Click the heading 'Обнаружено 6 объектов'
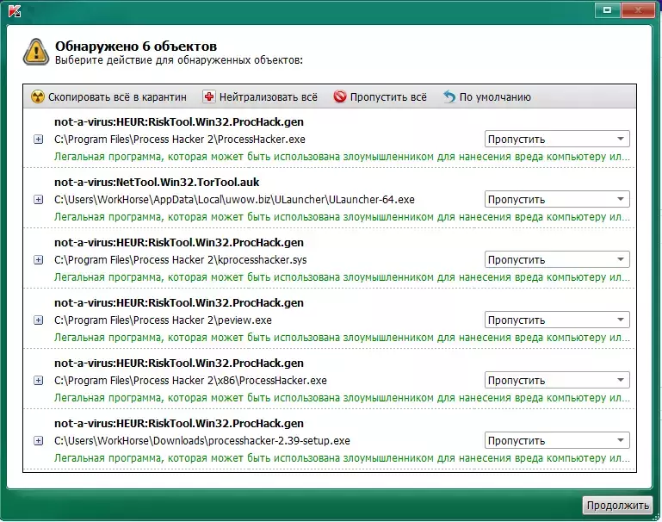Screen dimensions: 662x522 pos(136,46)
